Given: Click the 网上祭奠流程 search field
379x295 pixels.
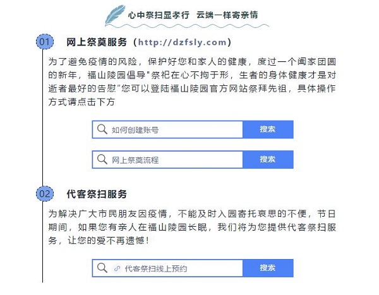Looking at the screenshot, I should [167, 159].
